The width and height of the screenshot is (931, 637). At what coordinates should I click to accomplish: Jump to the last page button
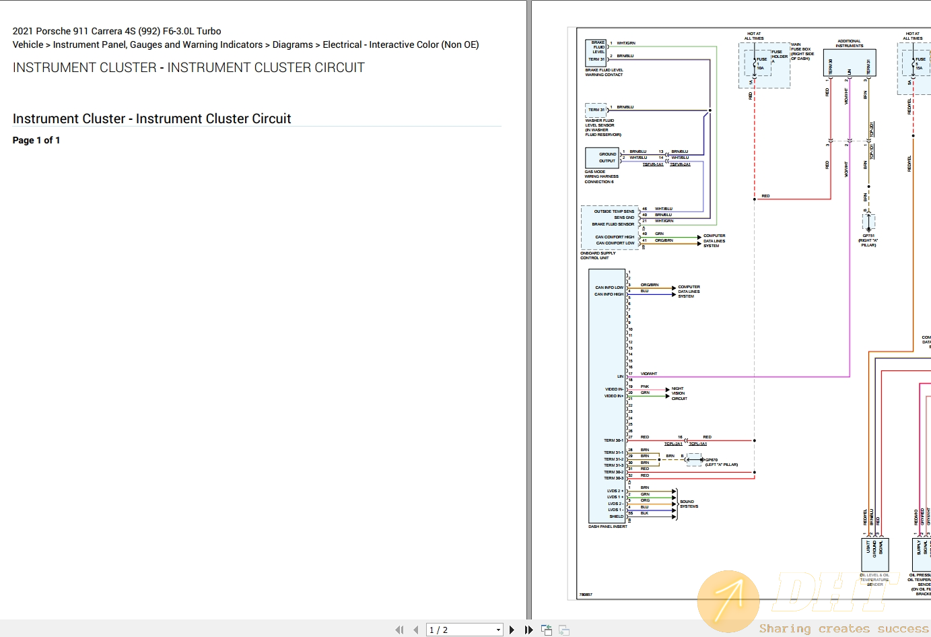pos(529,630)
